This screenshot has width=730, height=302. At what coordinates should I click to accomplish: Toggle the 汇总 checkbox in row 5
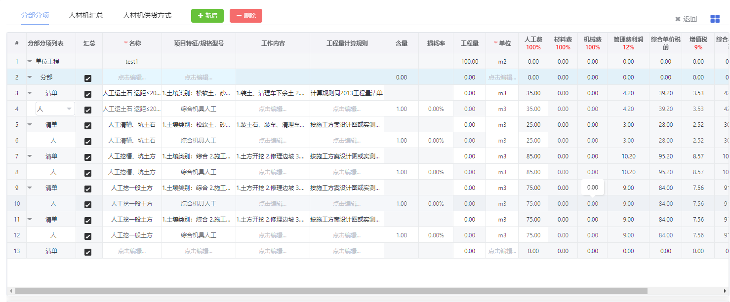(88, 125)
